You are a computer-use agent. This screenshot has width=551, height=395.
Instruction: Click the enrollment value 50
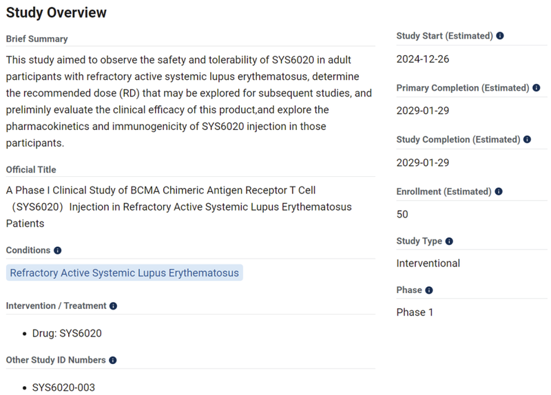tap(402, 214)
